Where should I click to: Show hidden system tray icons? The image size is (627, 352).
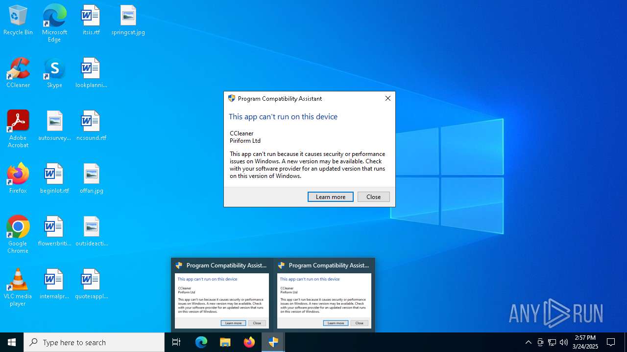pos(528,342)
